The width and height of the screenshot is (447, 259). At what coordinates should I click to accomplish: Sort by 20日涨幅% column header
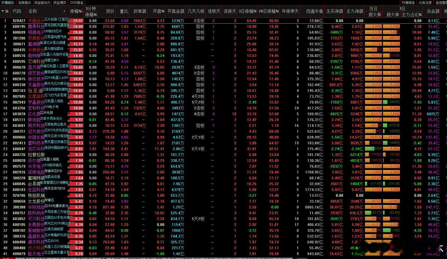coord(269,11)
